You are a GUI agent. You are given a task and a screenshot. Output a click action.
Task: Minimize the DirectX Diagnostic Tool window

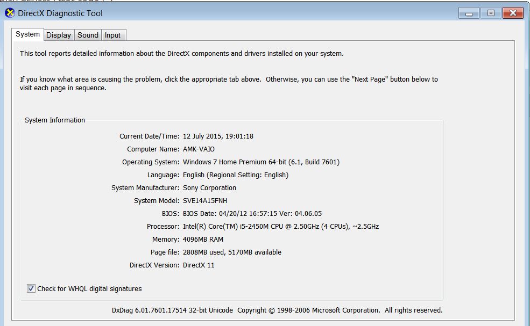click(469, 13)
